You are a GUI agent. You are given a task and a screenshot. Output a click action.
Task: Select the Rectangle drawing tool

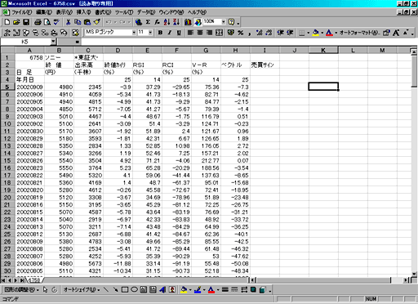125,289
